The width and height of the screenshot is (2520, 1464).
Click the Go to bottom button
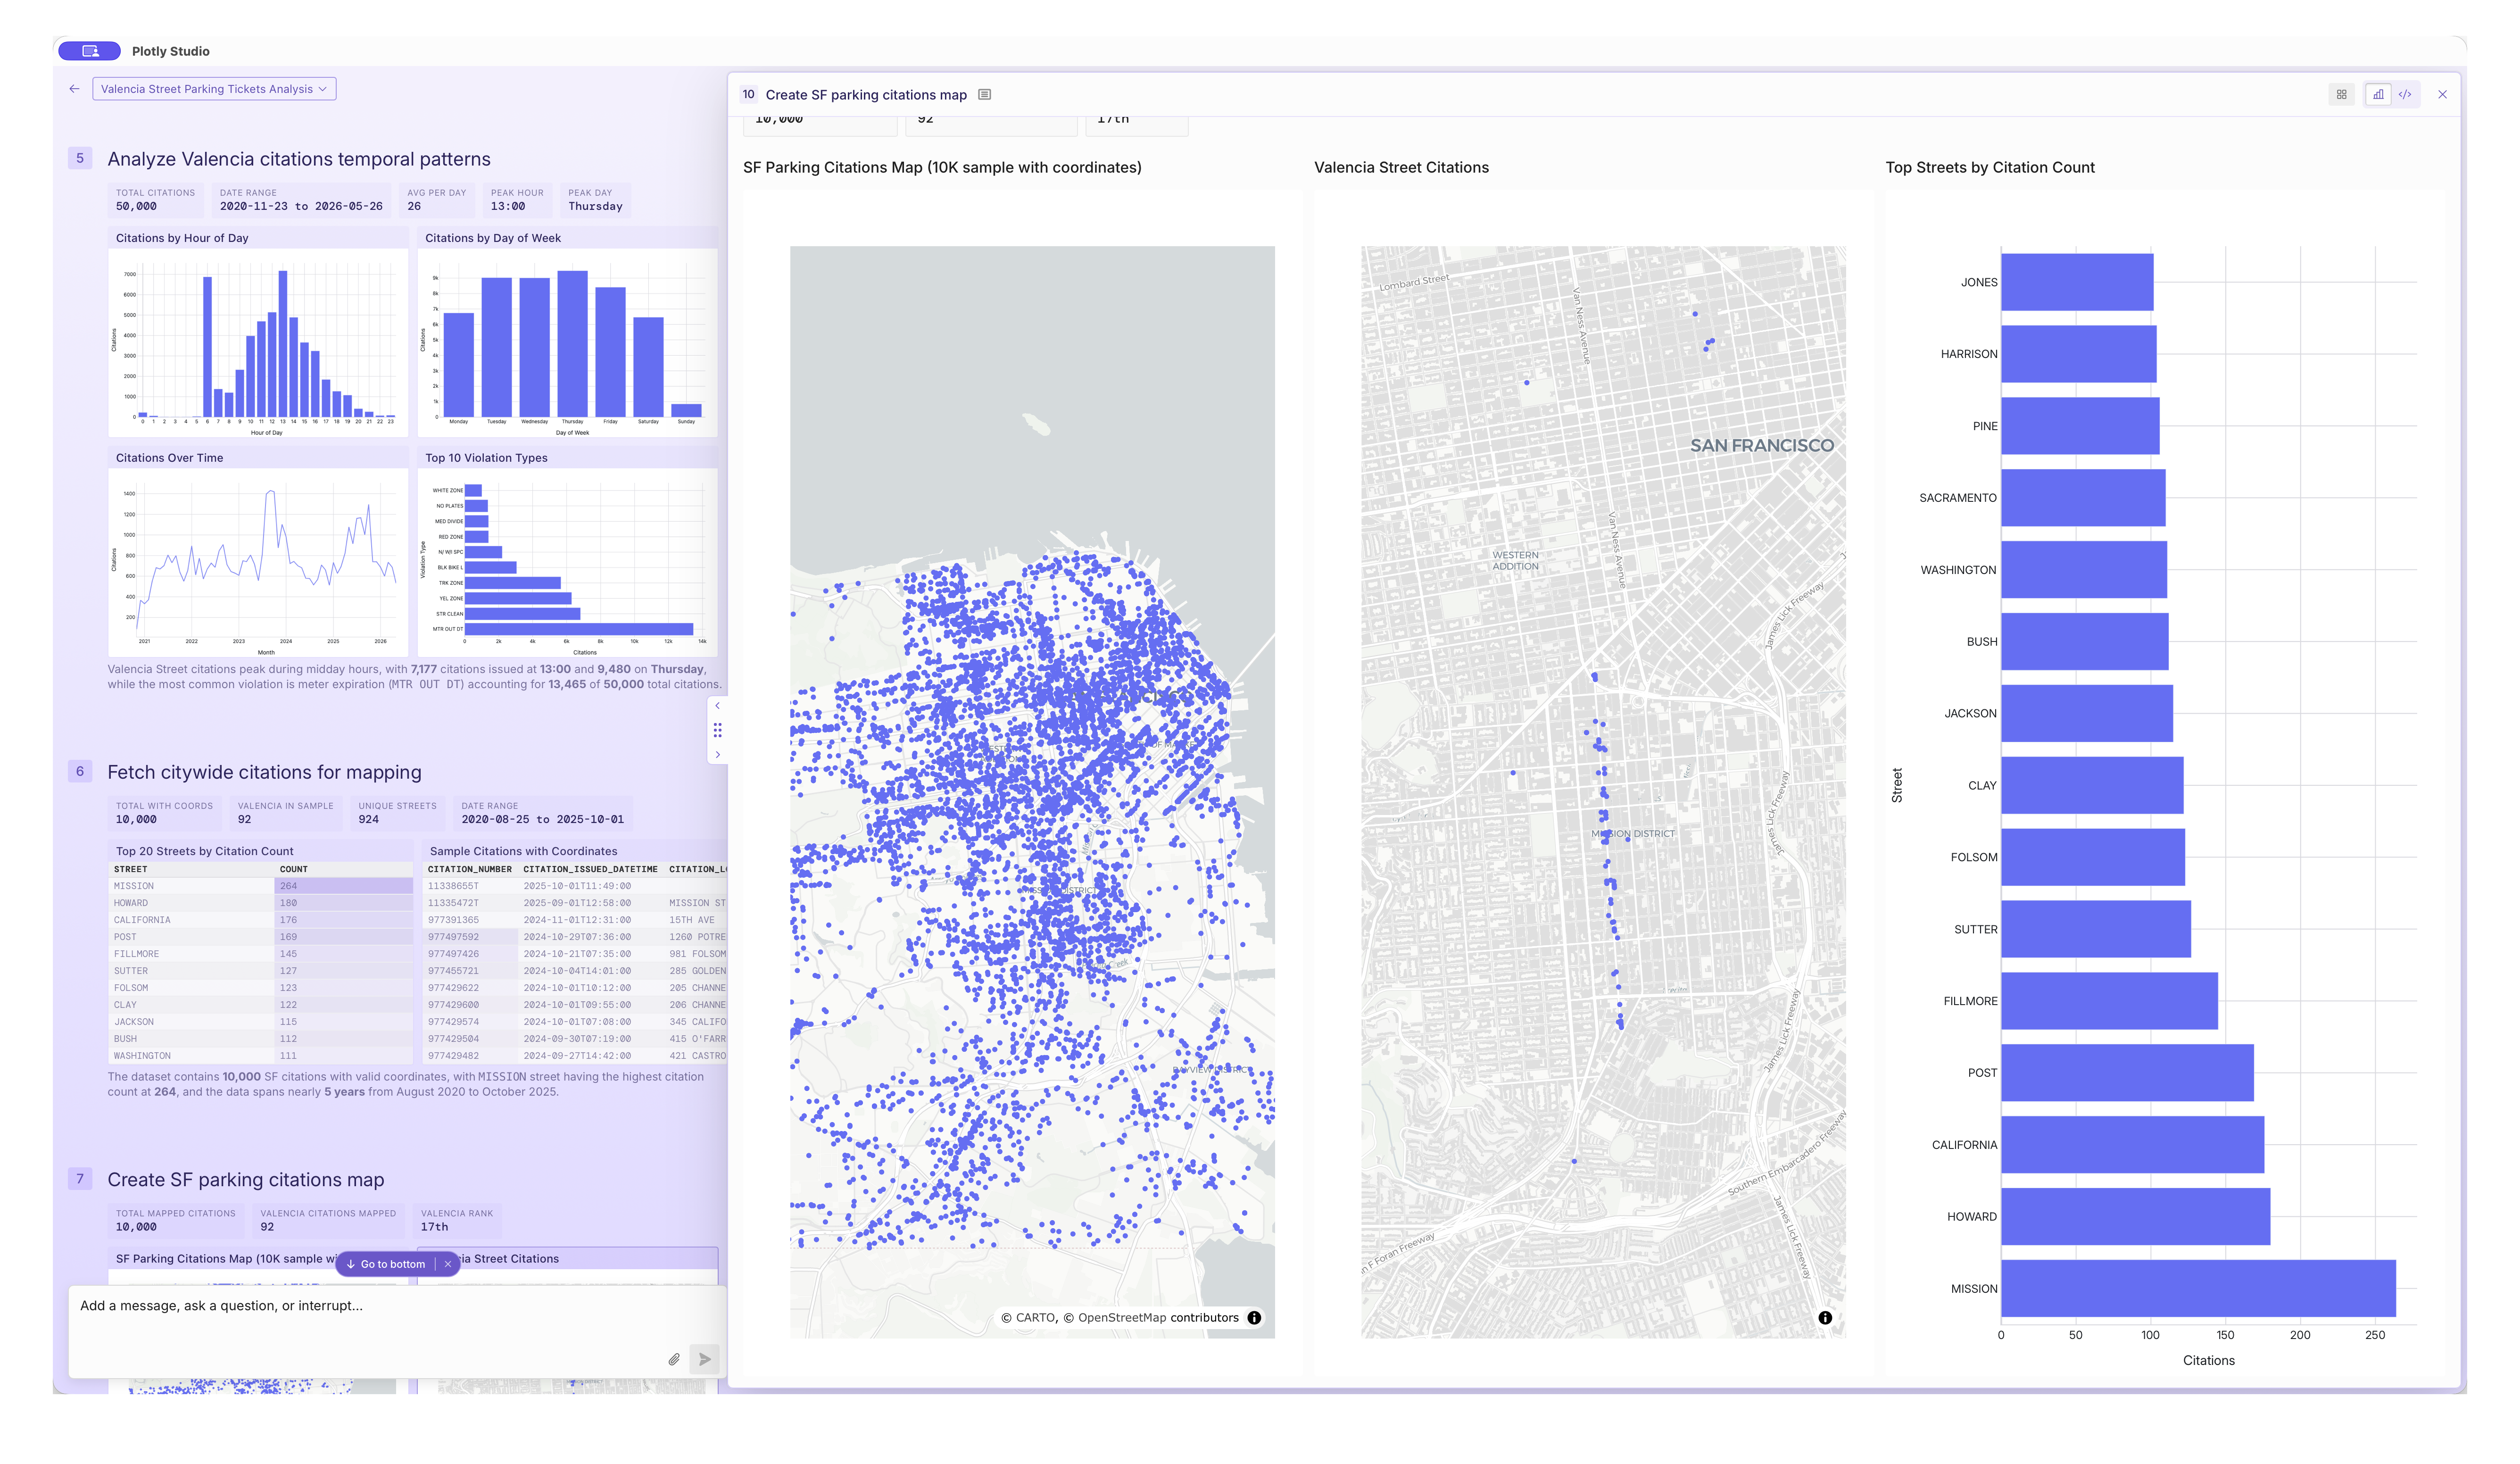point(387,1264)
